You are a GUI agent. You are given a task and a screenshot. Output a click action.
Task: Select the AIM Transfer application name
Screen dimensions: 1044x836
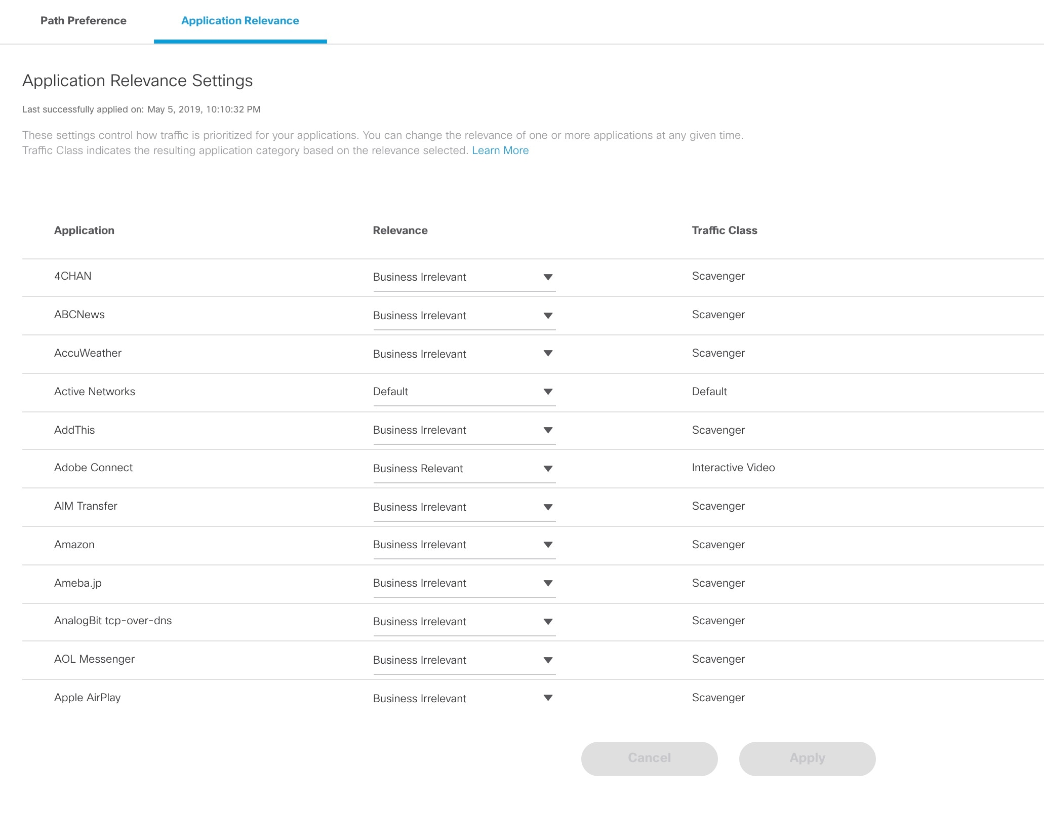click(x=86, y=506)
